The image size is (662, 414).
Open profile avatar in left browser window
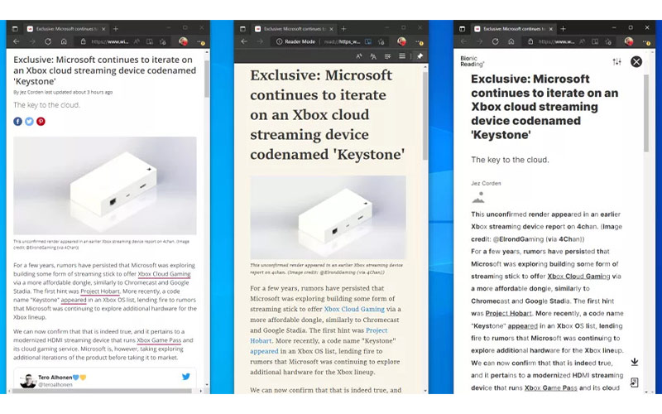tap(183, 41)
